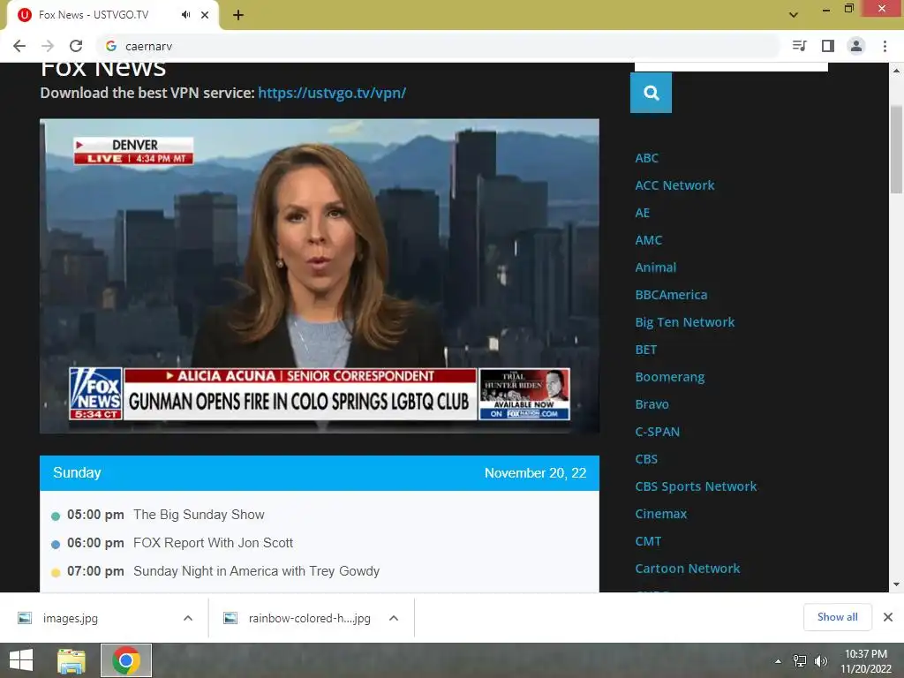Toggle the browser side panel
Image resolution: width=904 pixels, height=678 pixels.
coord(828,46)
